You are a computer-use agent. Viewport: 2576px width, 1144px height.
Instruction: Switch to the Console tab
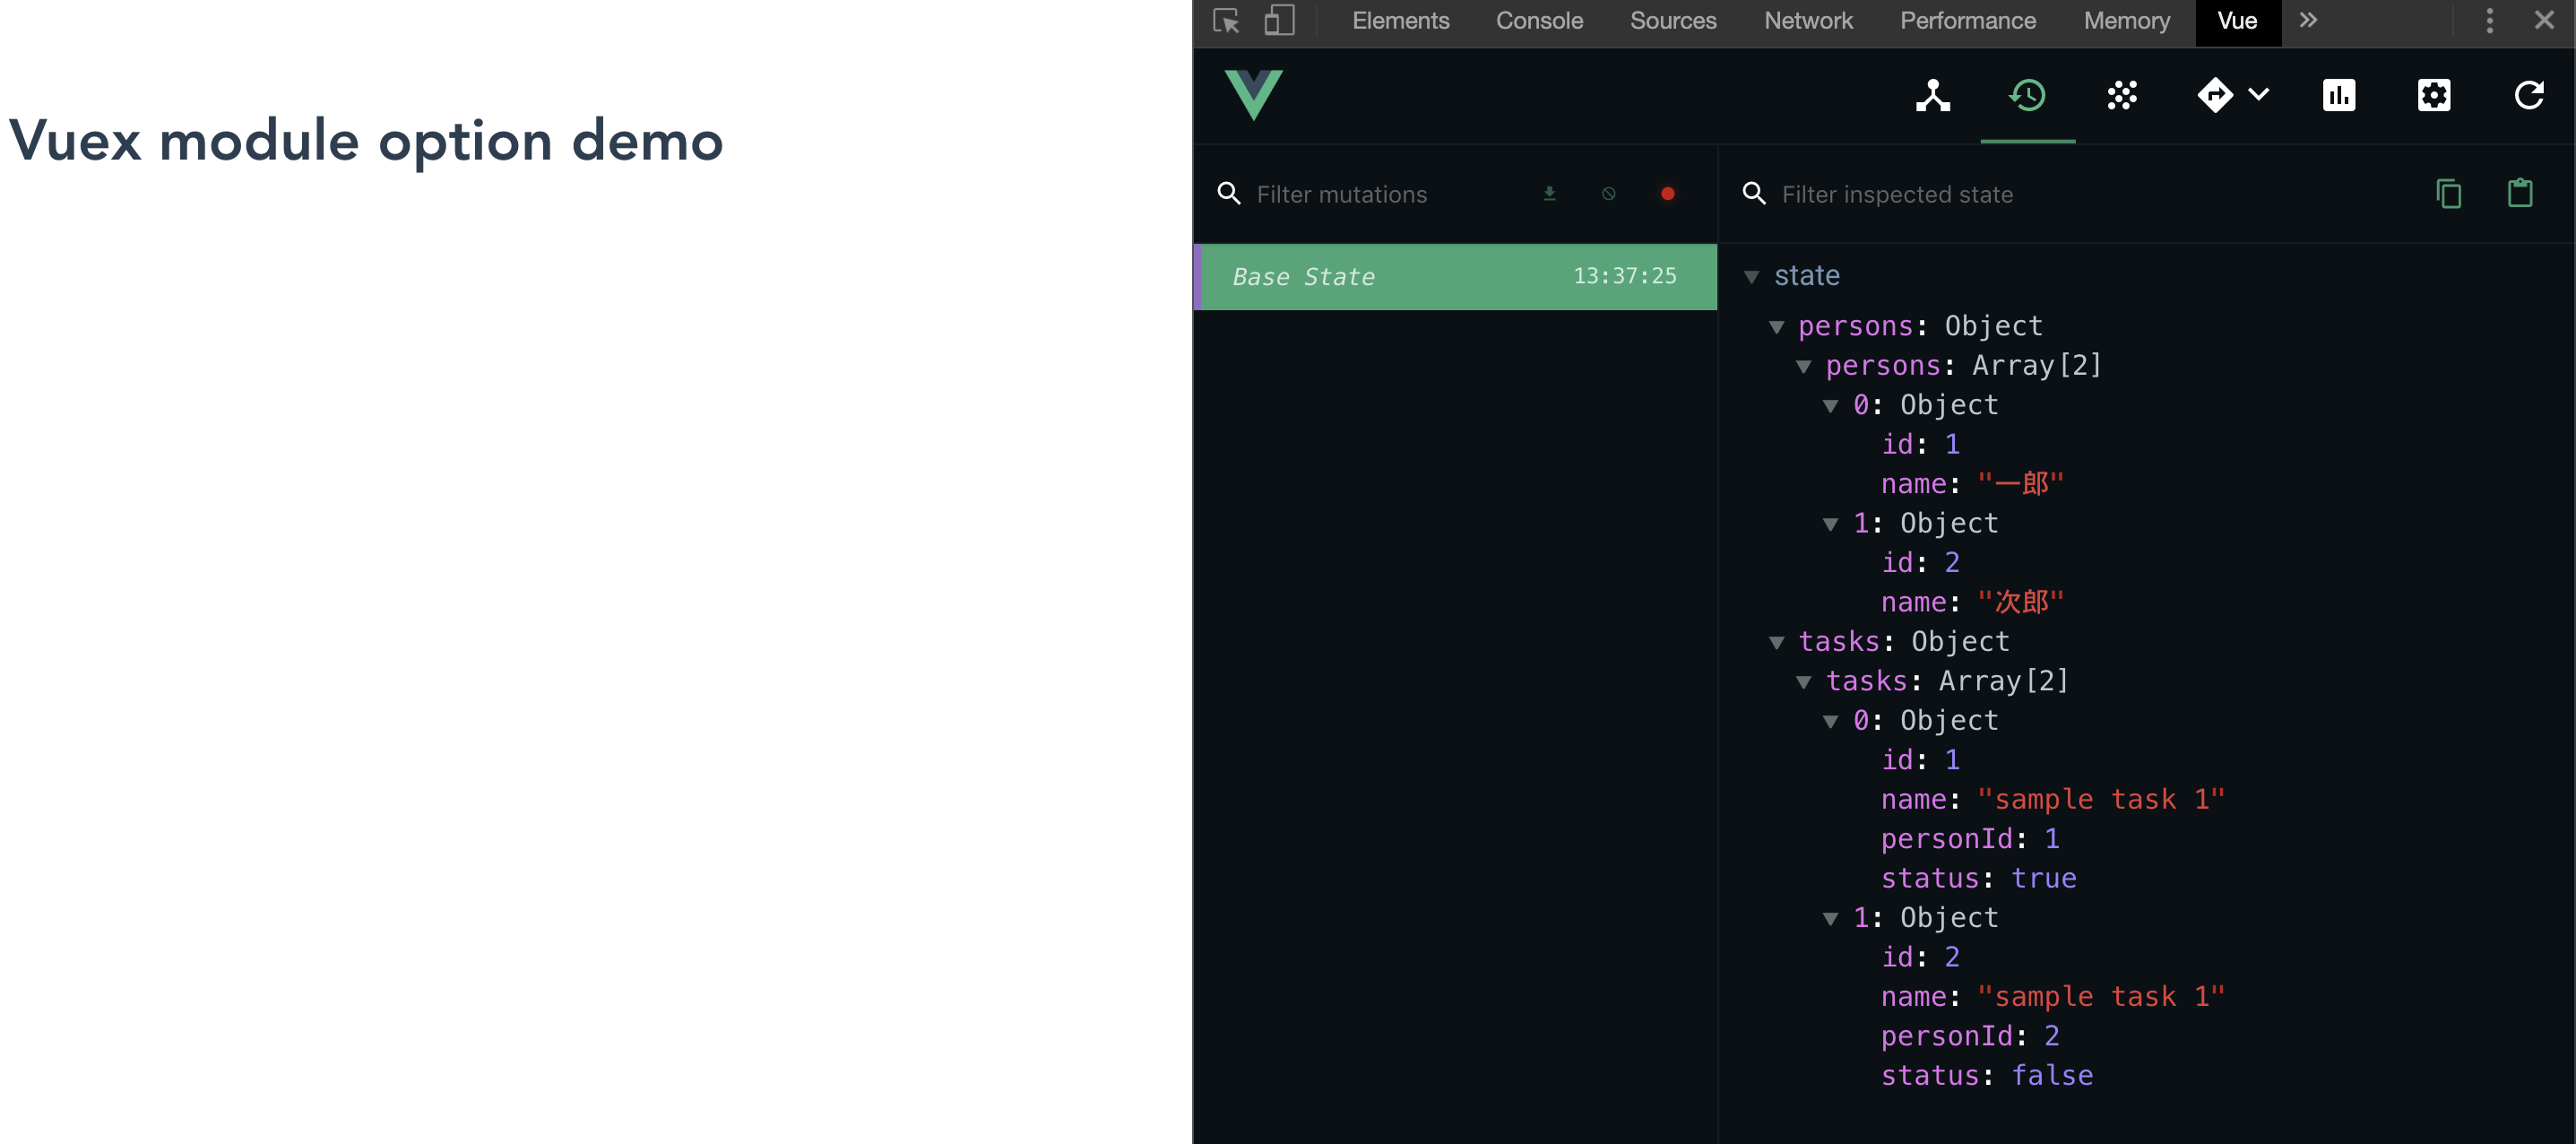click(1538, 21)
